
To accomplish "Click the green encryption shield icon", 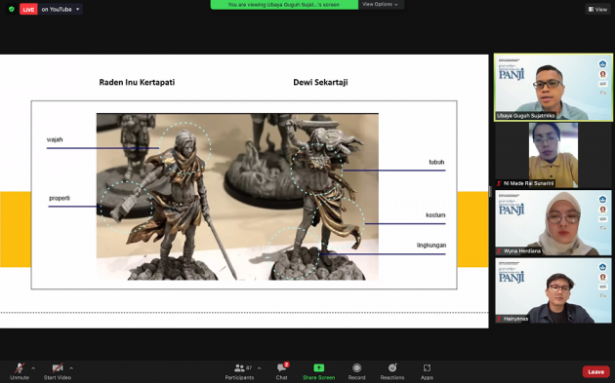I will click(12, 9).
